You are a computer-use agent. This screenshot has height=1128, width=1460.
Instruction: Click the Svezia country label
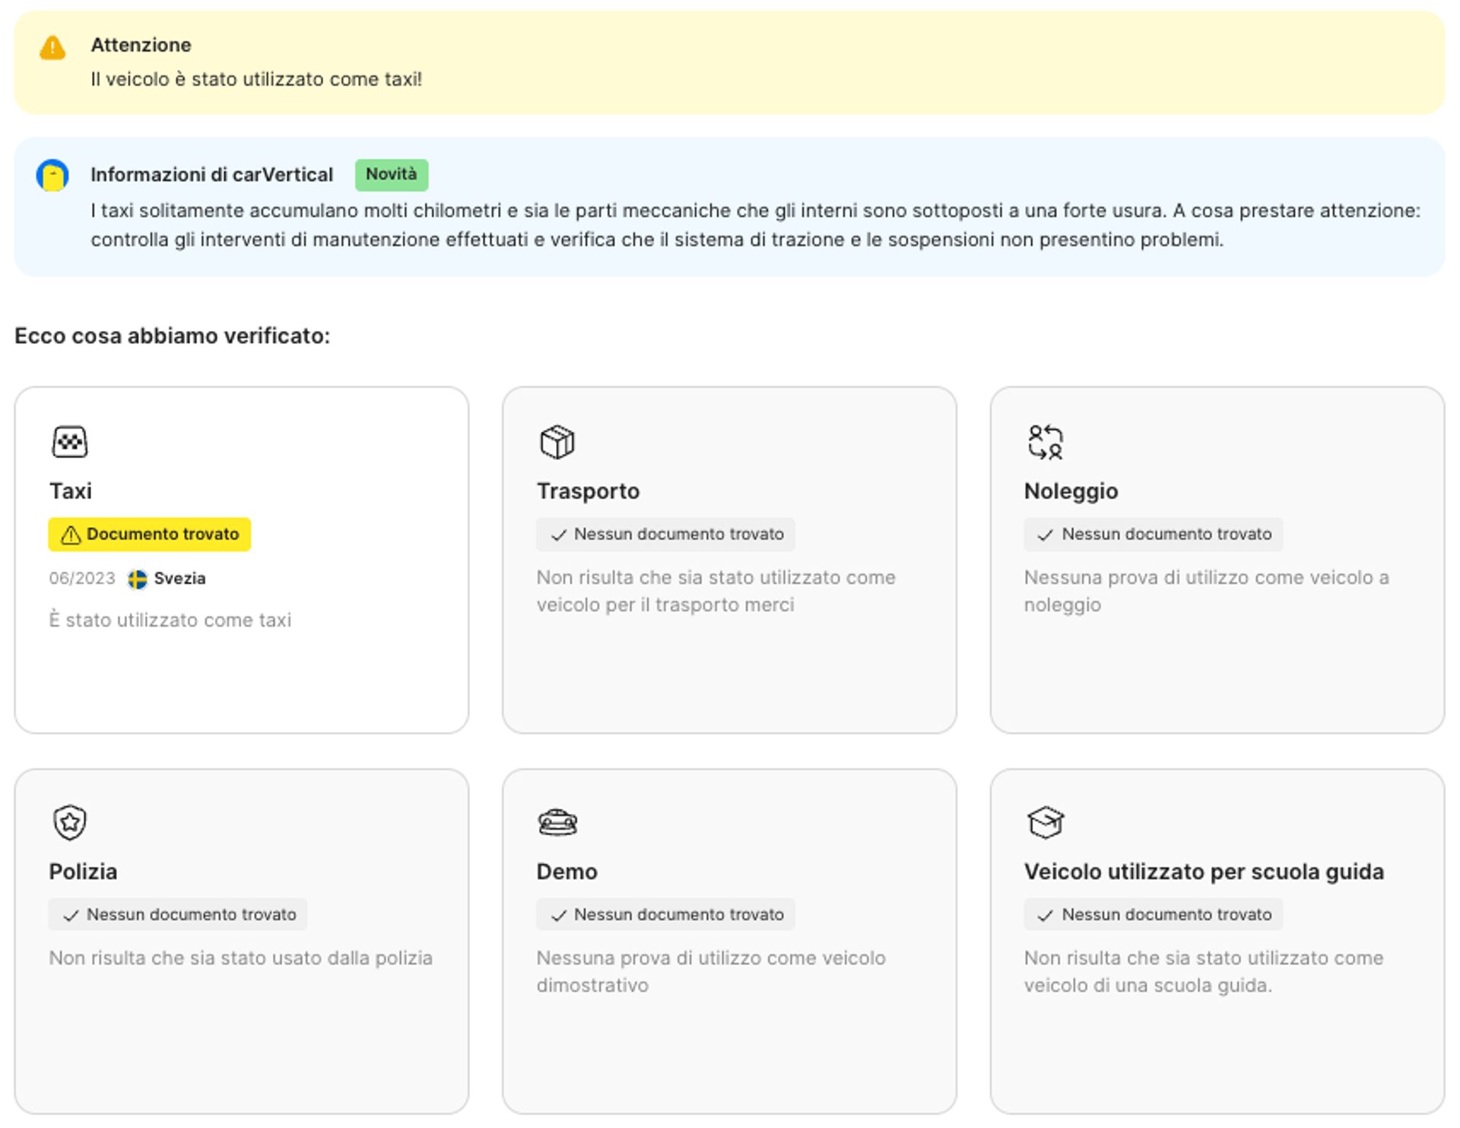tap(179, 579)
